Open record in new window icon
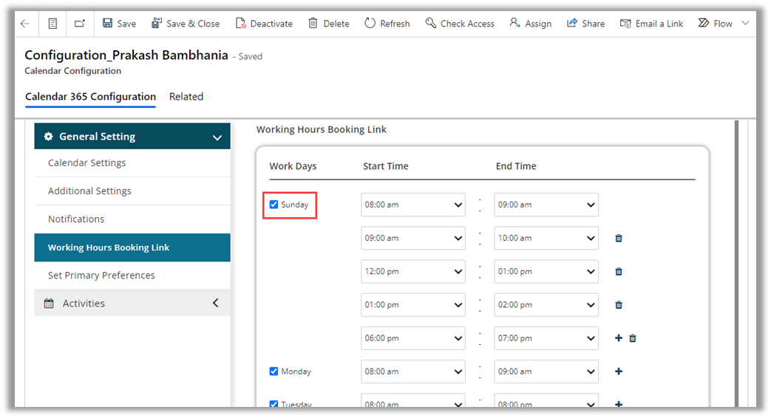This screenshot has height=418, width=771. [x=80, y=24]
